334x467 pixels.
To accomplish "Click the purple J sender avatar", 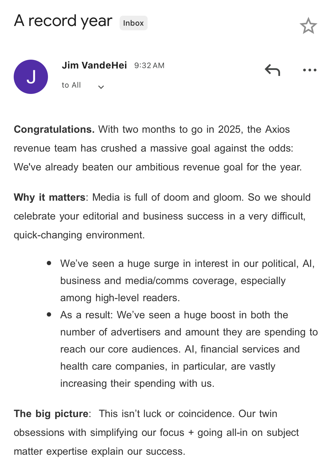I will coord(31,77).
